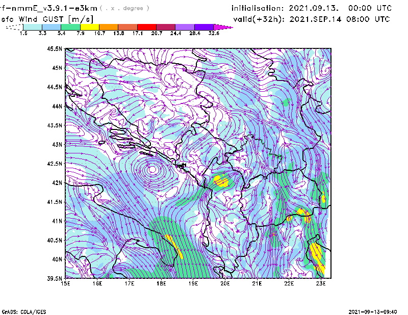Click the dashed white arrow at legend start

(14, 27)
